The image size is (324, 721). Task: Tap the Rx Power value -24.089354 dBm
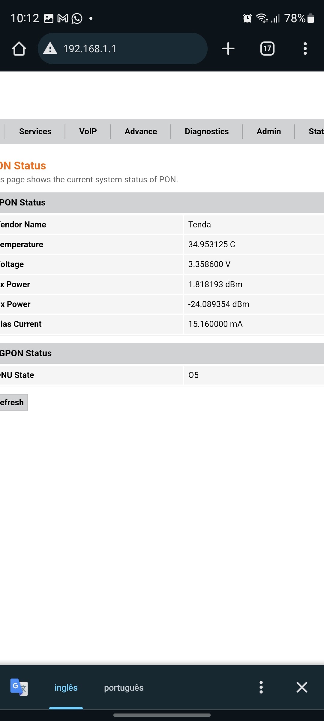pyautogui.click(x=219, y=304)
